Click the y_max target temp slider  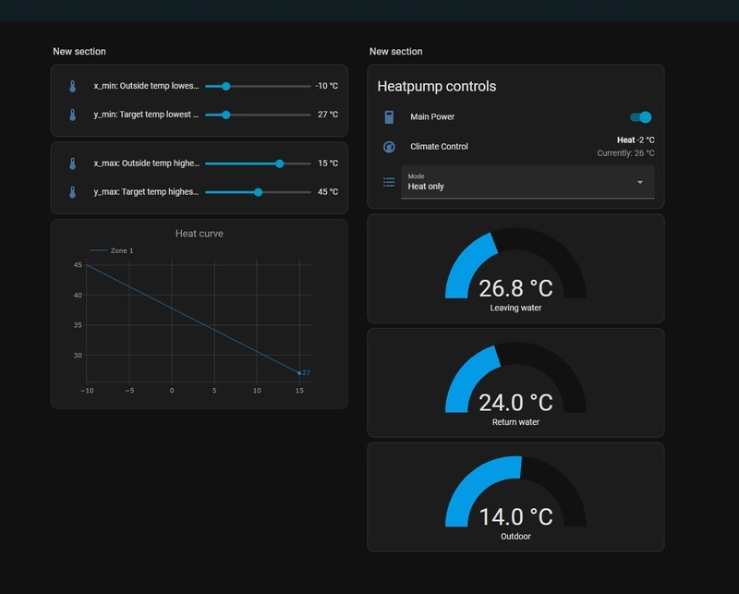(x=258, y=192)
